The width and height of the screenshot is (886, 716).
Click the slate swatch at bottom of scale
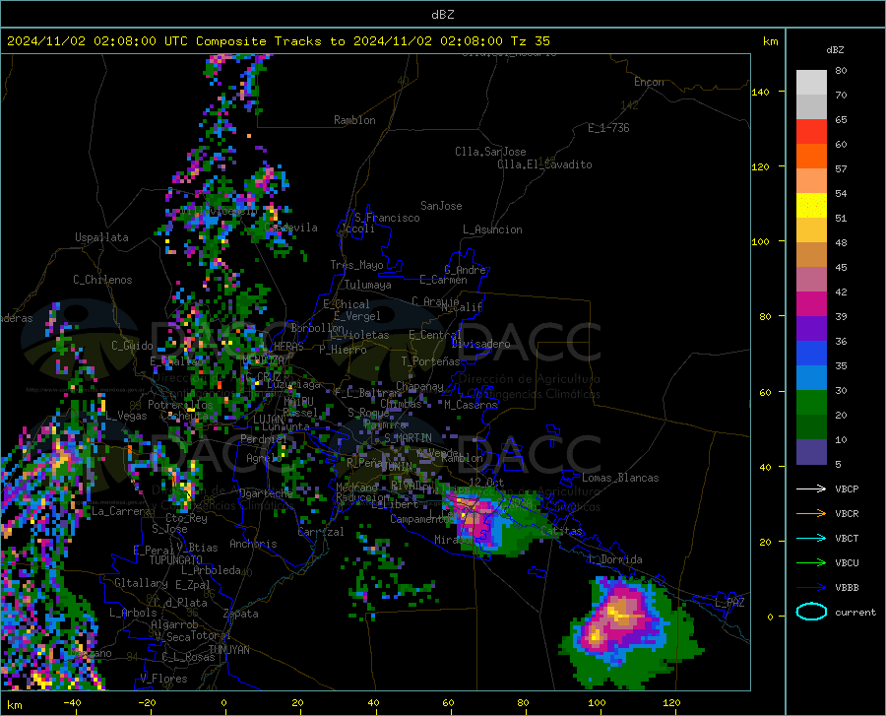click(811, 452)
